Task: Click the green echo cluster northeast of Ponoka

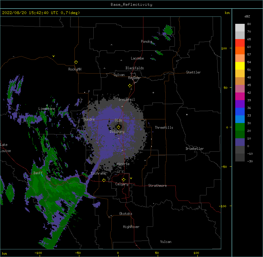Action: coord(168,30)
